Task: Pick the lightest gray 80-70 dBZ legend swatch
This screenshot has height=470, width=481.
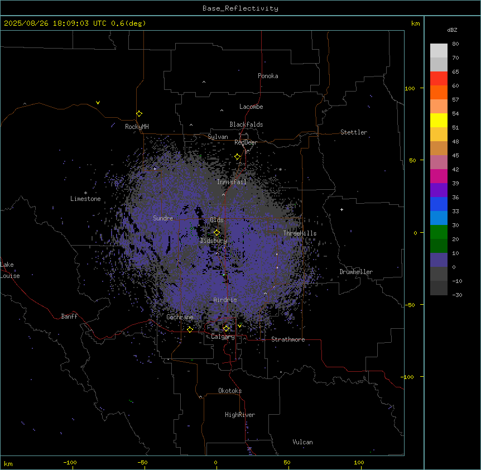Action: [x=439, y=51]
